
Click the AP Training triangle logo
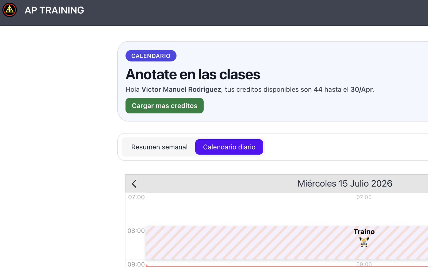click(x=10, y=10)
